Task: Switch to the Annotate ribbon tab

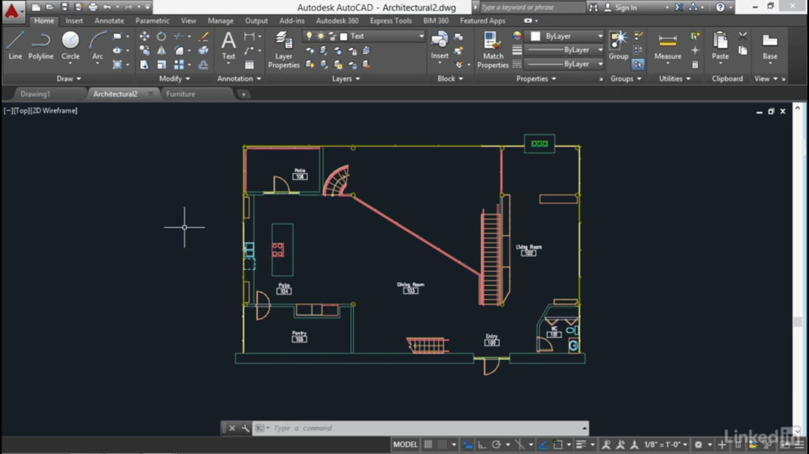Action: 108,21
